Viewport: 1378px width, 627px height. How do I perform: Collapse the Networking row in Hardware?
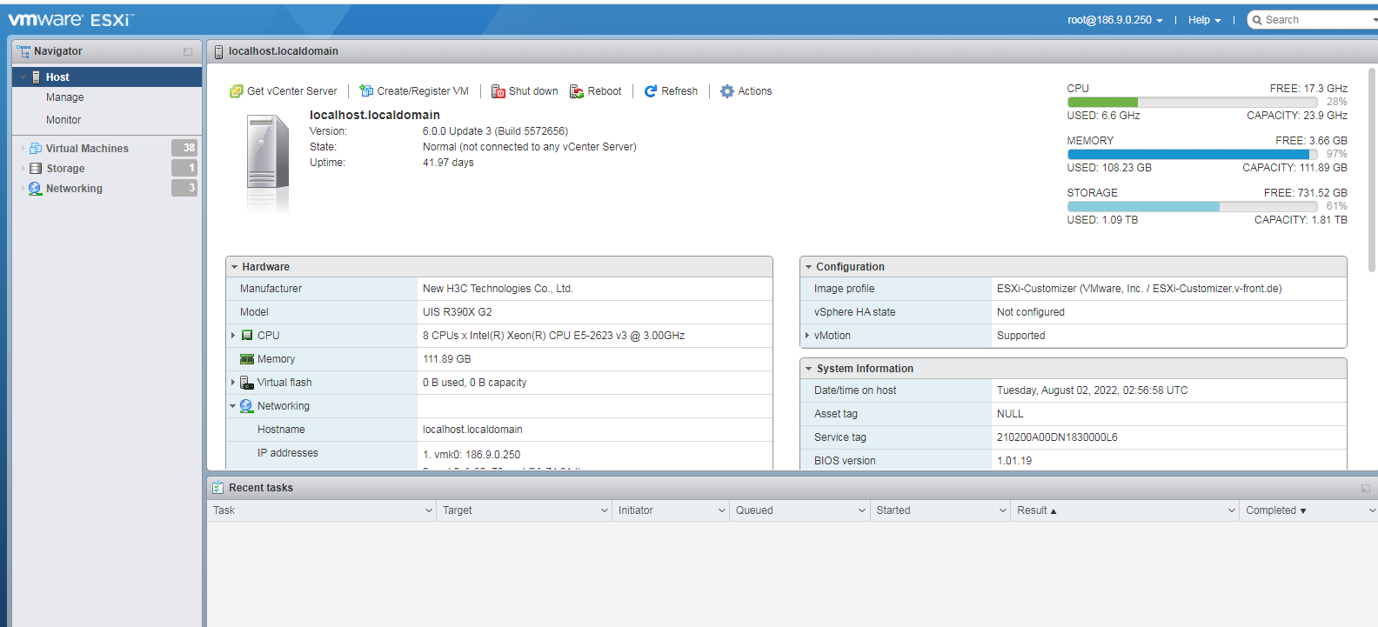[233, 406]
